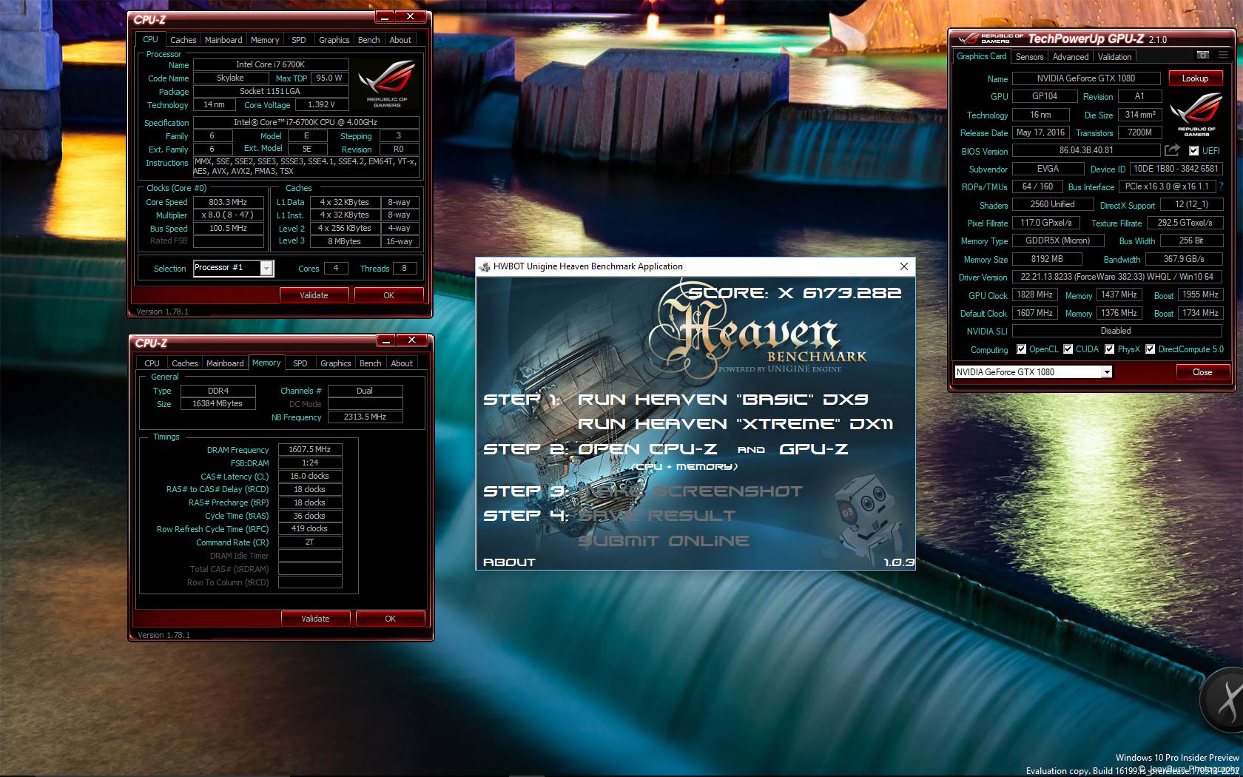Viewport: 1243px width, 777px height.
Task: Click the DRAM Frequency value 1607.5 MHz
Action: [310, 449]
